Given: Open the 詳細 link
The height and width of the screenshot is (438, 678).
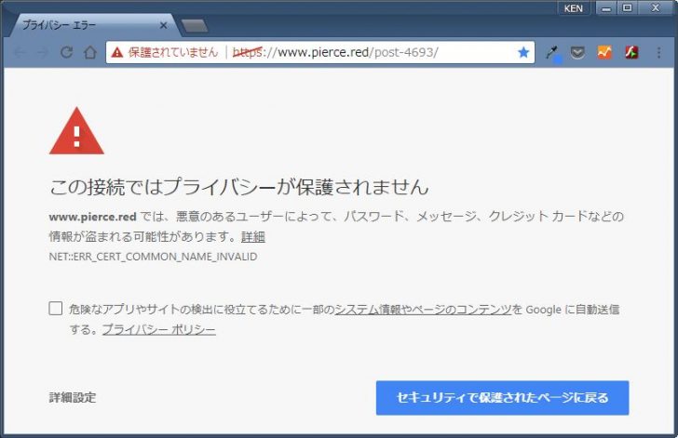Looking at the screenshot, I should point(253,237).
